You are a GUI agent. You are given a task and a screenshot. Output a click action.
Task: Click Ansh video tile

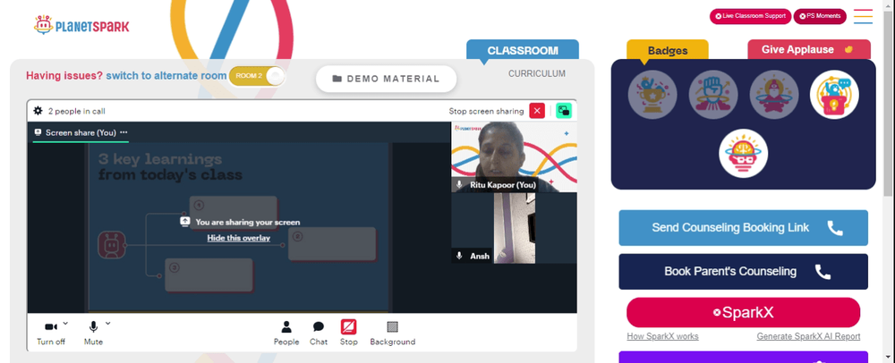(x=514, y=228)
